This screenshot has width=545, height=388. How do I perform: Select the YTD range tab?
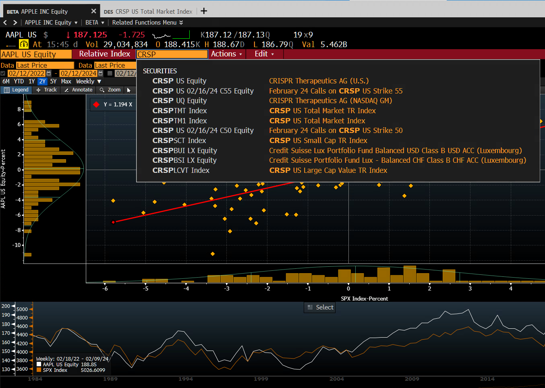click(x=19, y=81)
